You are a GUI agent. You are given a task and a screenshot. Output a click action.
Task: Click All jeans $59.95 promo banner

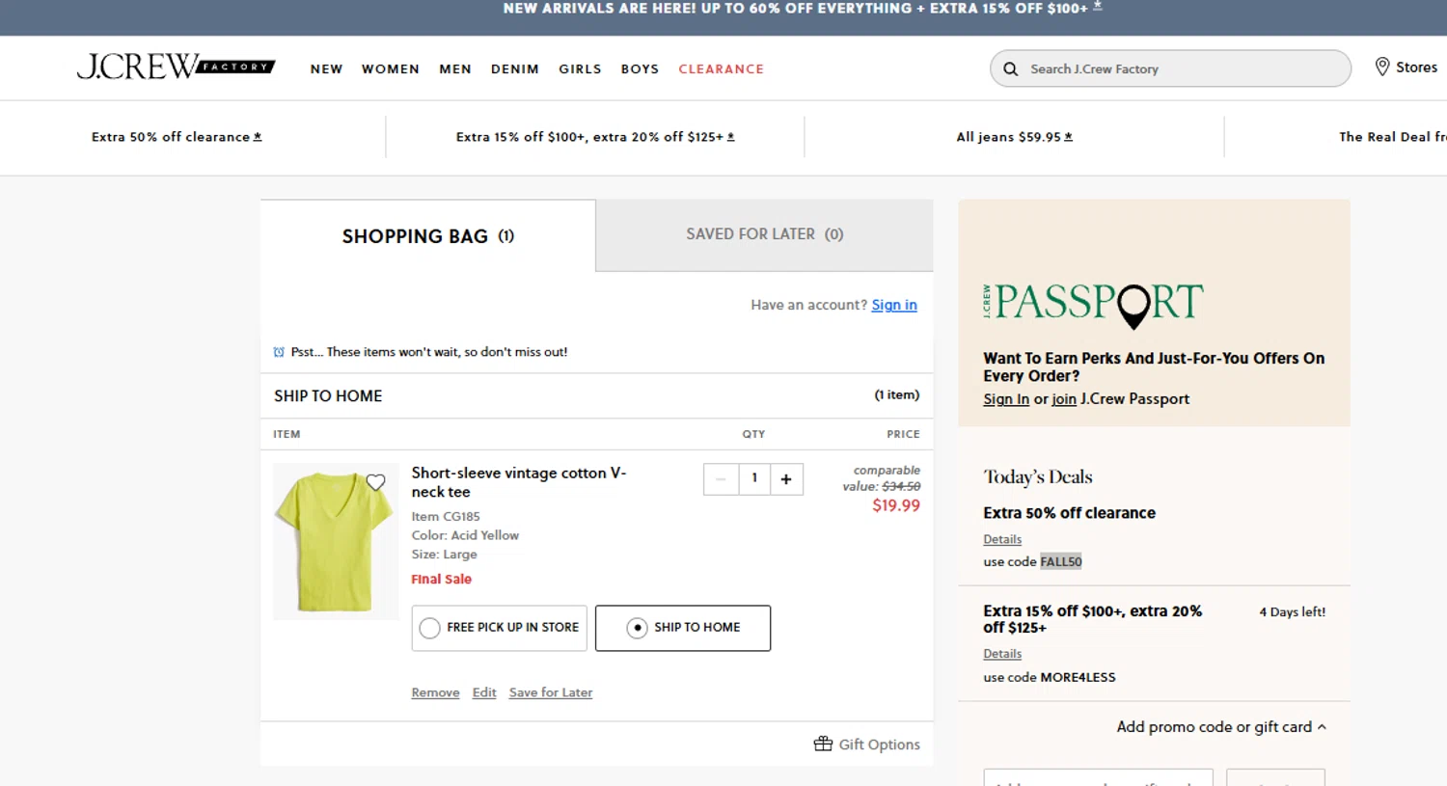click(x=1014, y=137)
